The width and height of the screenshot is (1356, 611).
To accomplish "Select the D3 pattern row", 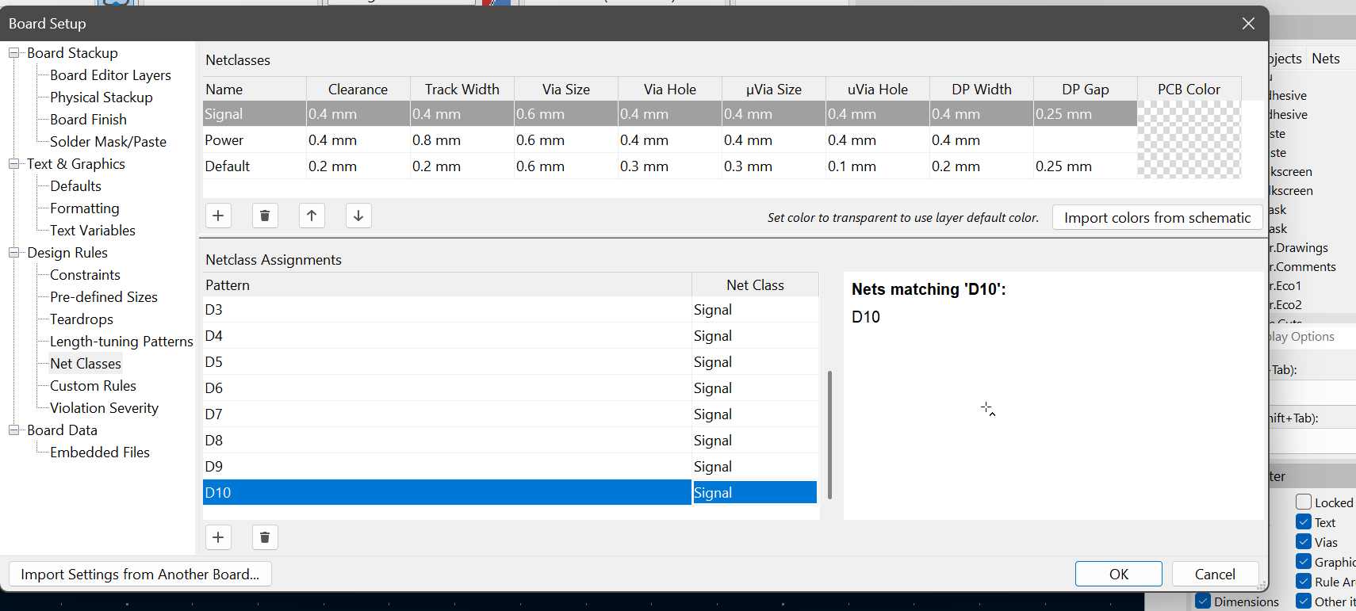I will [447, 310].
